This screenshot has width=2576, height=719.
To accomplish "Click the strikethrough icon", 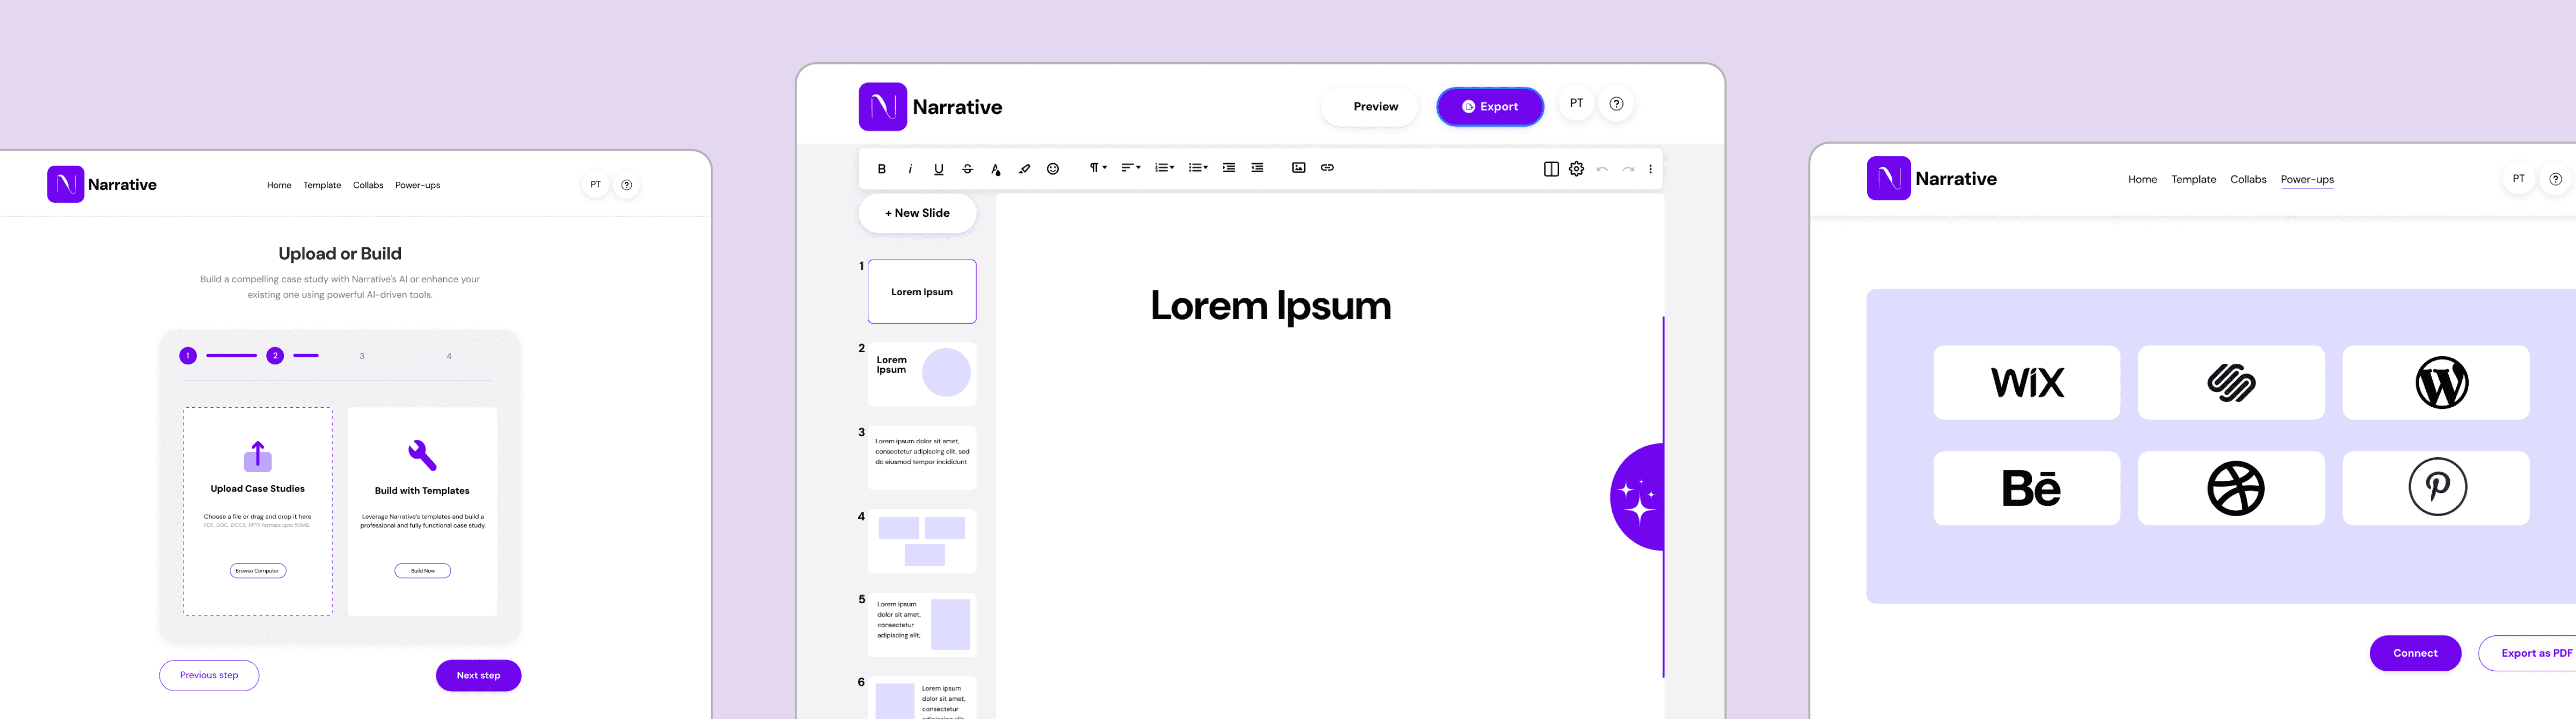I will 966,169.
